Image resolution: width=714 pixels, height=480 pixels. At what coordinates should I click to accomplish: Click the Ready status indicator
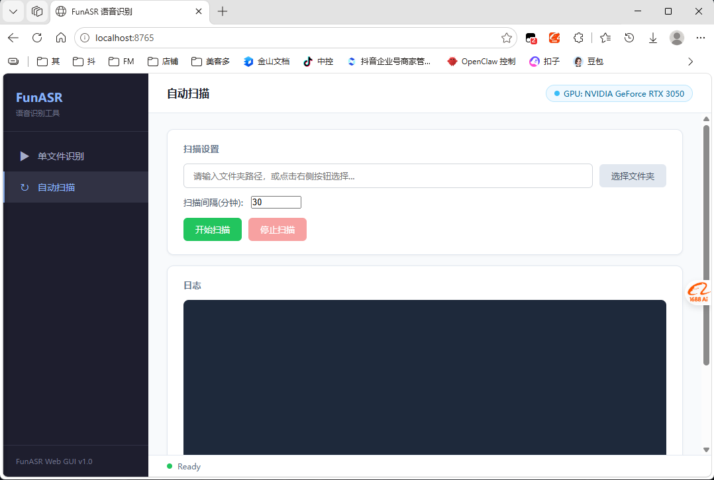(x=183, y=466)
